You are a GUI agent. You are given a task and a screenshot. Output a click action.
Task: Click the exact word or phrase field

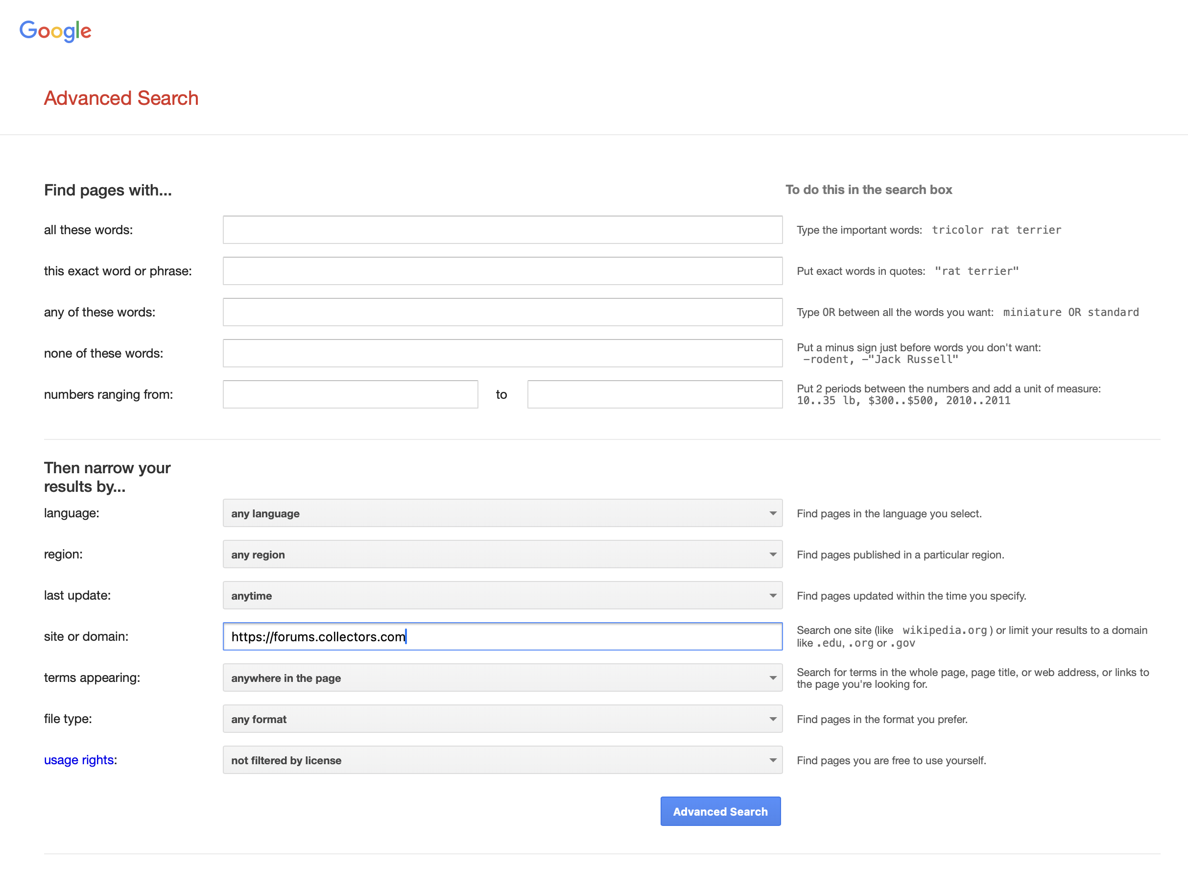coord(502,271)
